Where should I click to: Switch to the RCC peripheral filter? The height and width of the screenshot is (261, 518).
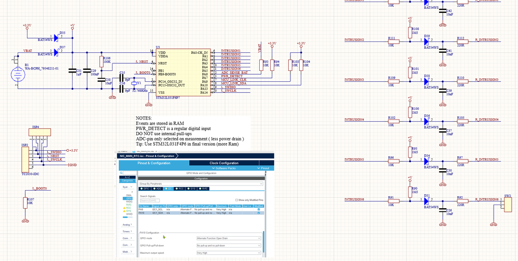coord(179,189)
